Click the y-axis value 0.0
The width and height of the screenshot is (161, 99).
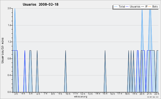point(9,92)
